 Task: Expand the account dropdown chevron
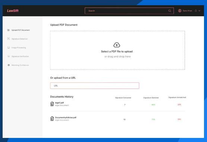(x=199, y=11)
